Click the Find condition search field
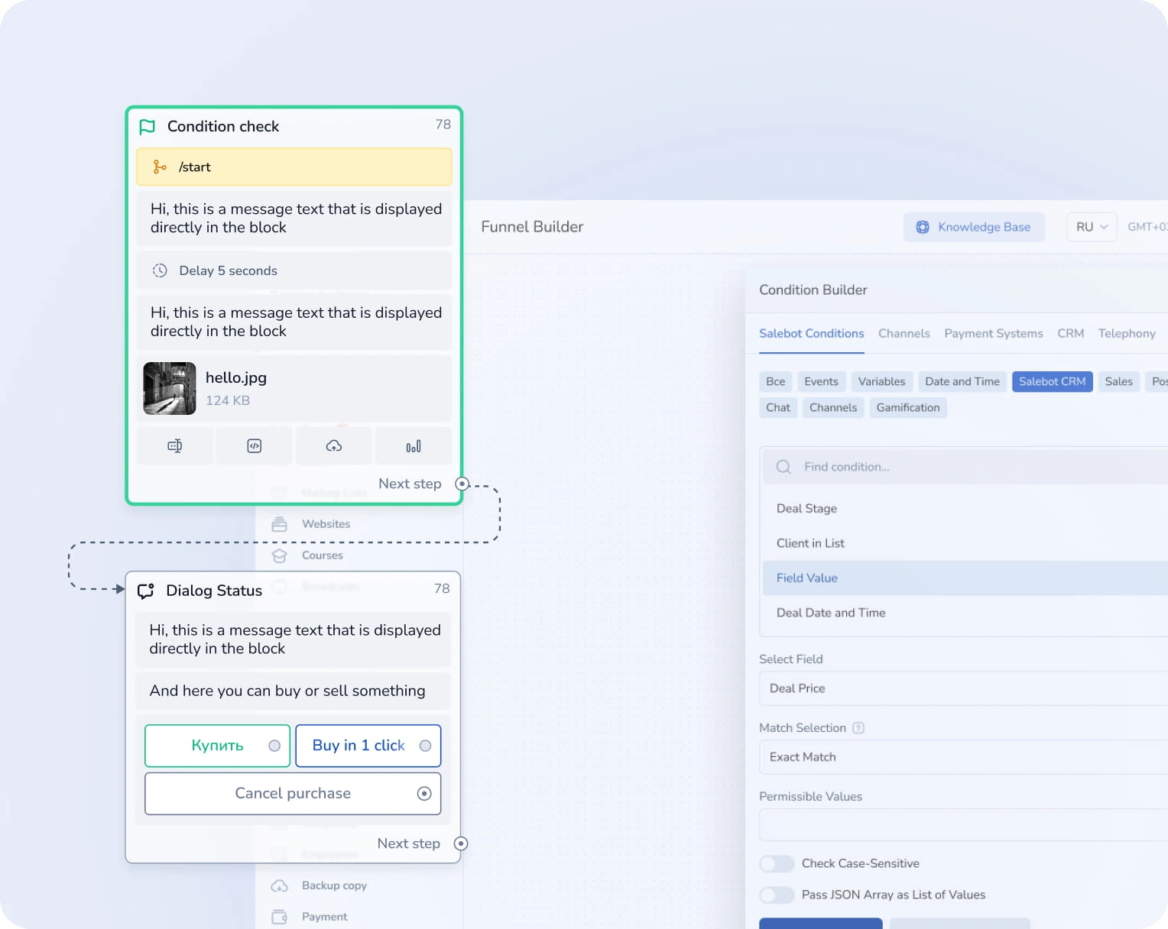Screen dimensions: 1168x929 965,467
